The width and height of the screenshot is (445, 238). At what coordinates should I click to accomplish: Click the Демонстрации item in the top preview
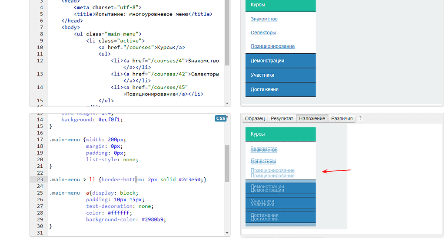click(280, 61)
